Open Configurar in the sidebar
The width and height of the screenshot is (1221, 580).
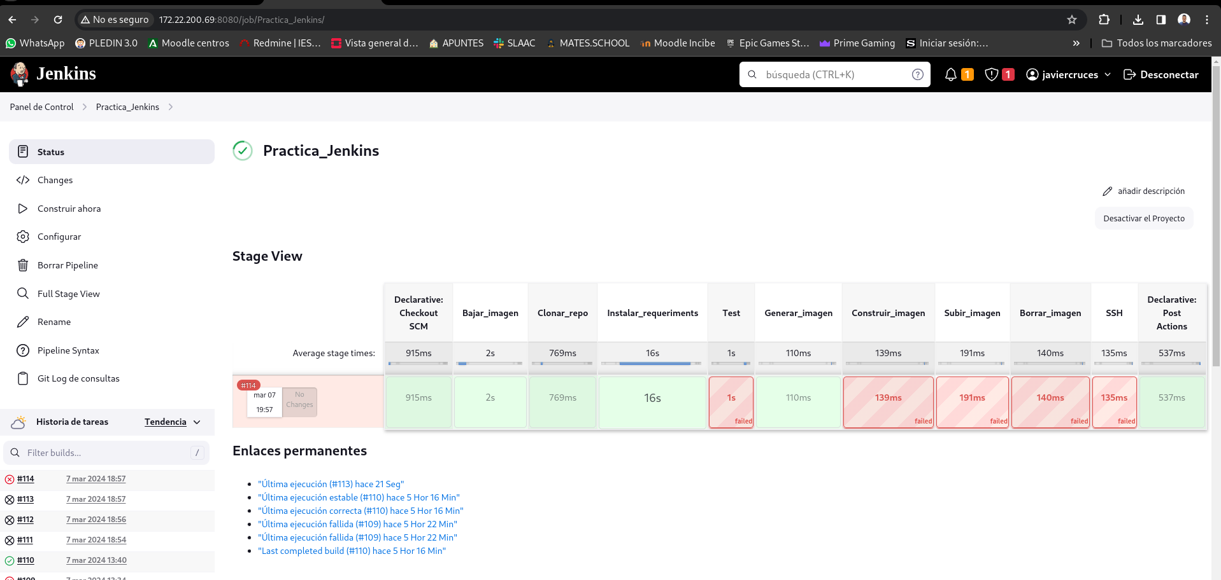point(111,237)
